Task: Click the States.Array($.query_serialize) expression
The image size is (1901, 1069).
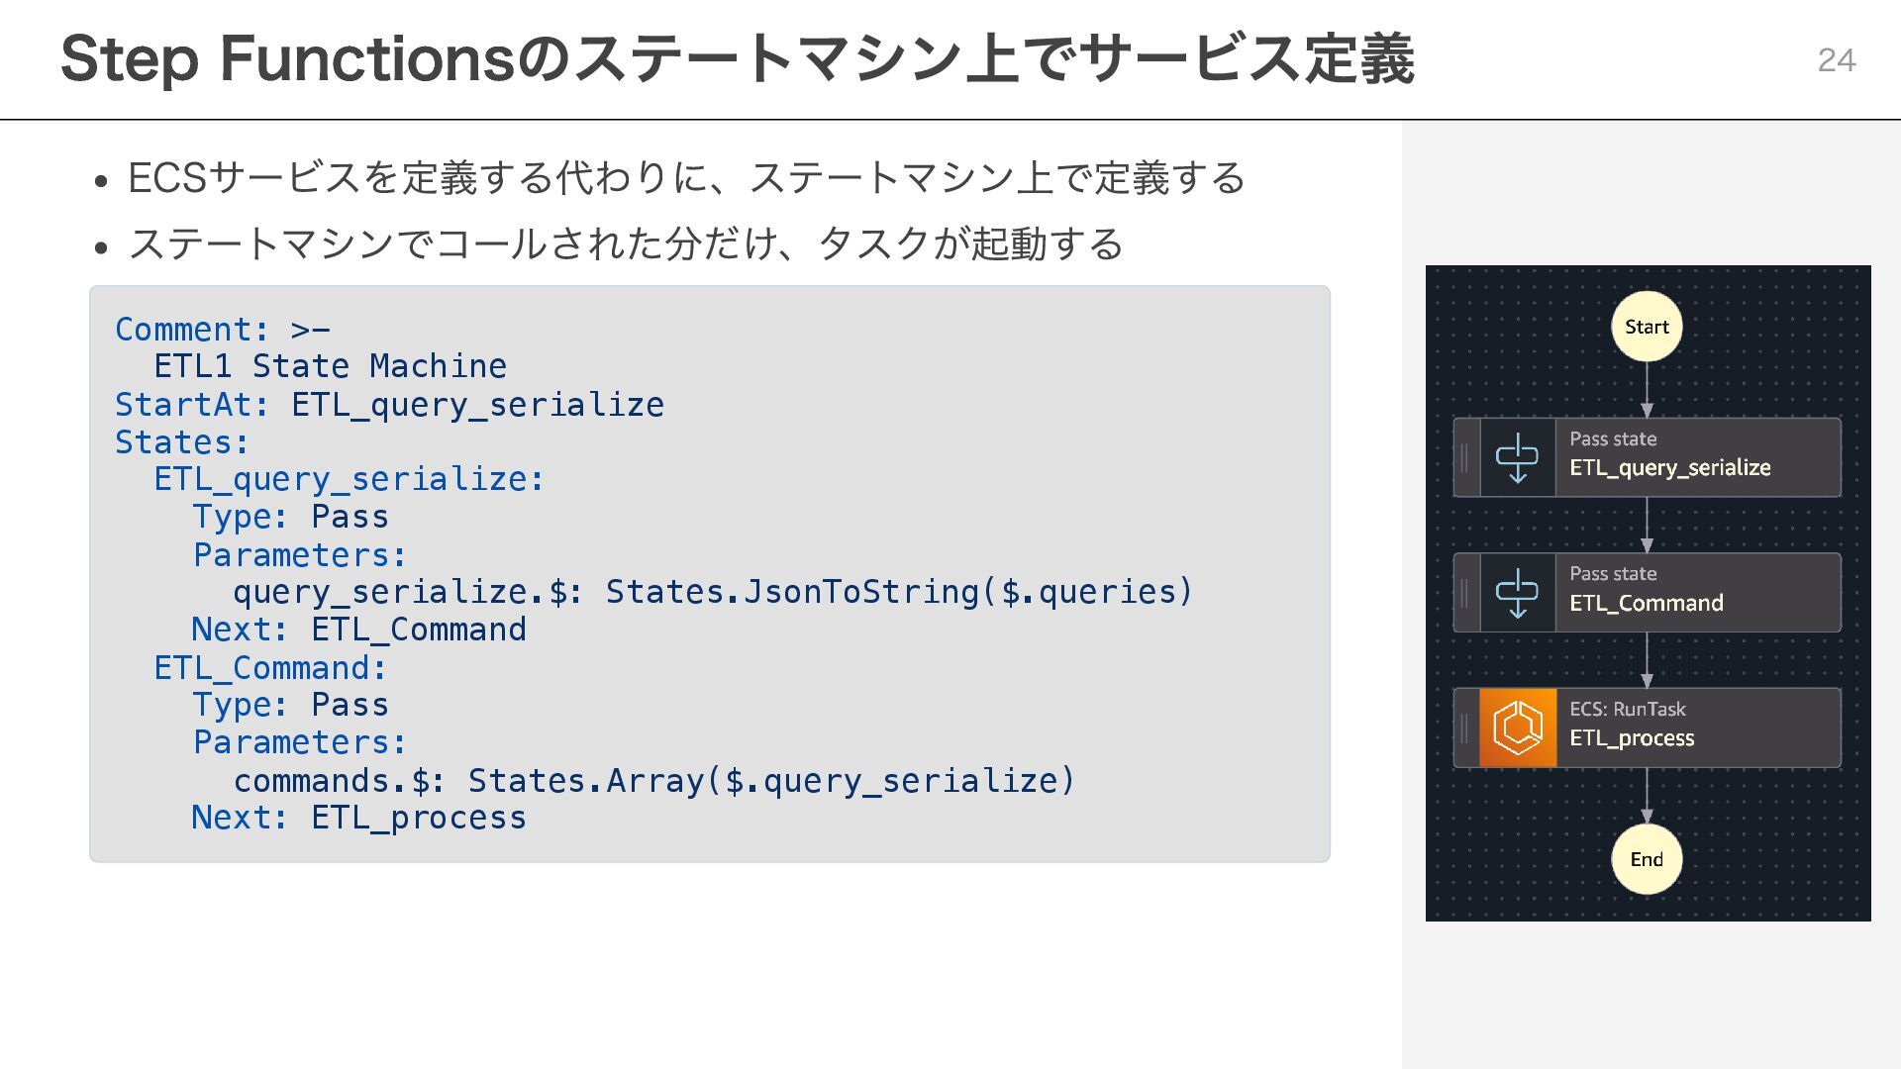Action: click(x=771, y=781)
